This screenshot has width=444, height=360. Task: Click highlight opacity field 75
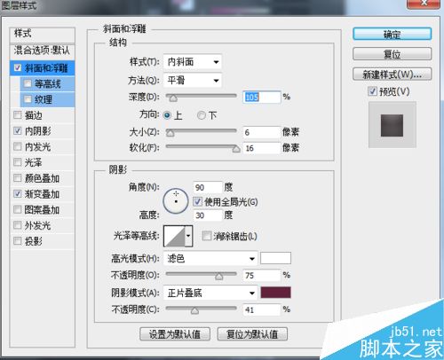pyautogui.click(x=261, y=275)
